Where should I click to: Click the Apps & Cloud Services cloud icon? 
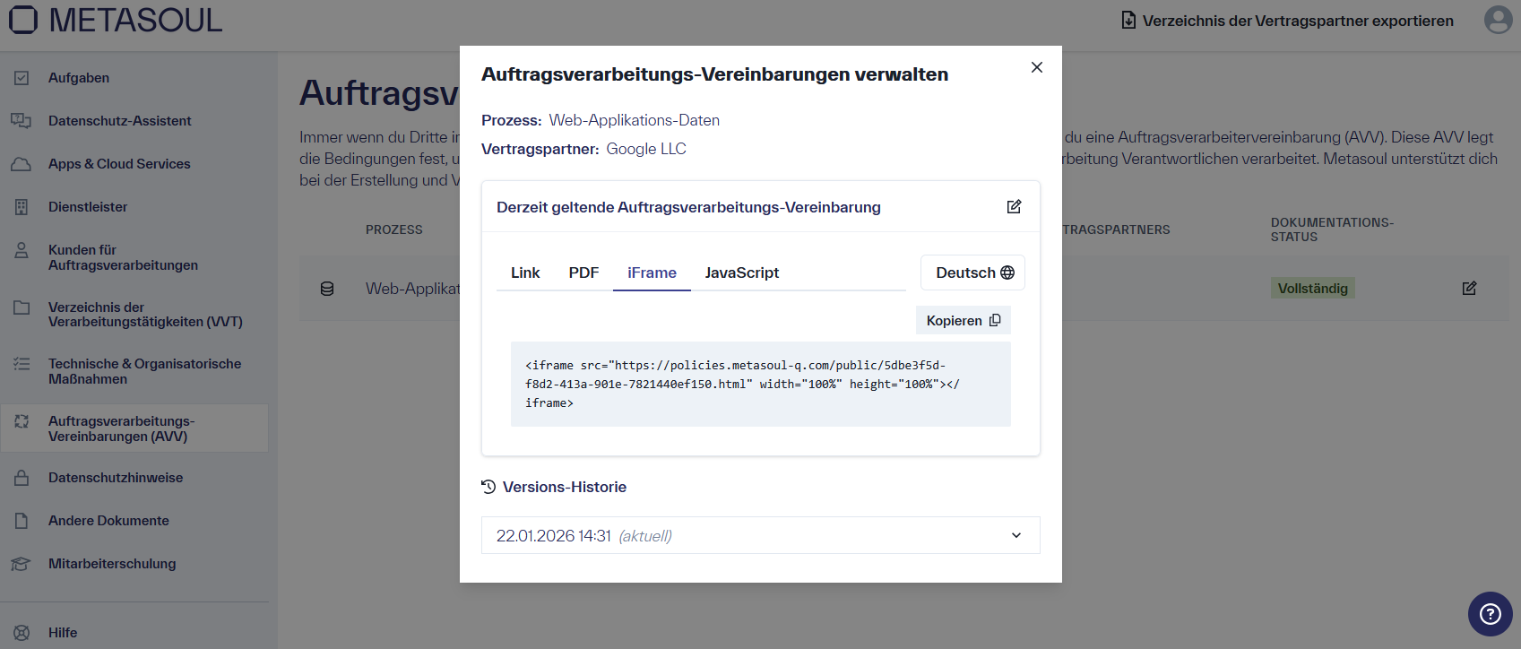tap(22, 164)
